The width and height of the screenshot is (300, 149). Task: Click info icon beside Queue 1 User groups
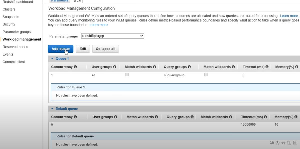[115, 67]
